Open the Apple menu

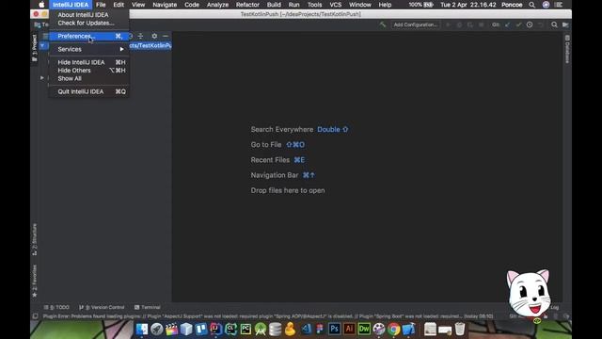point(41,5)
